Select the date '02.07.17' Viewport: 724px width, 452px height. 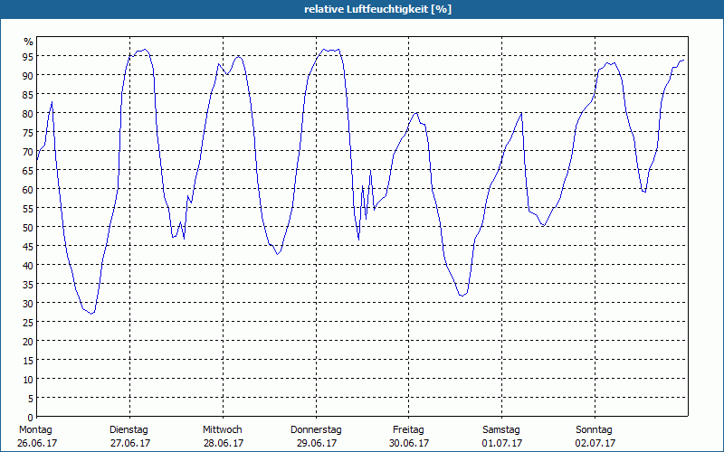pos(595,443)
